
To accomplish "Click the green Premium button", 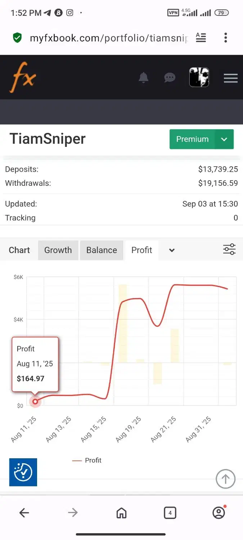I will click(x=192, y=139).
